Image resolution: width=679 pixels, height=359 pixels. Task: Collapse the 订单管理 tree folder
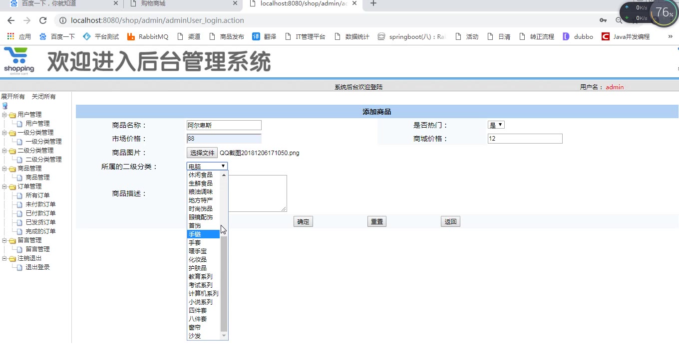coord(4,186)
